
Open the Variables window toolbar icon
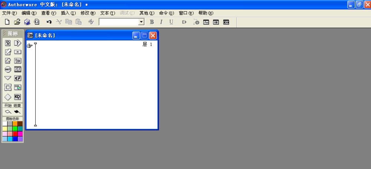(216, 22)
